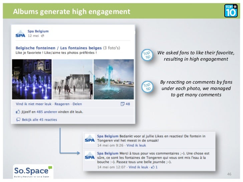Click the SPA avatar on the Merci comment
Screen dimensions: 243x182
point(90,156)
